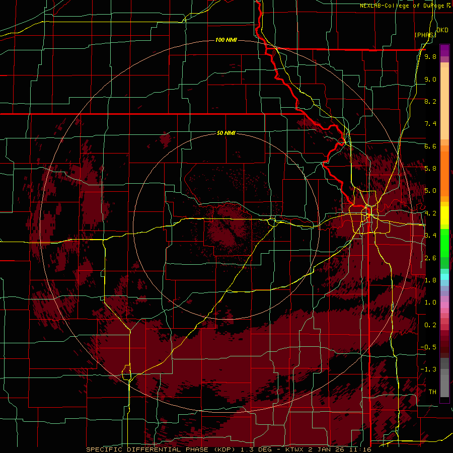The image size is (453, 453).
Task: Click the 0.2 value on the color scale
Action: pos(430,325)
